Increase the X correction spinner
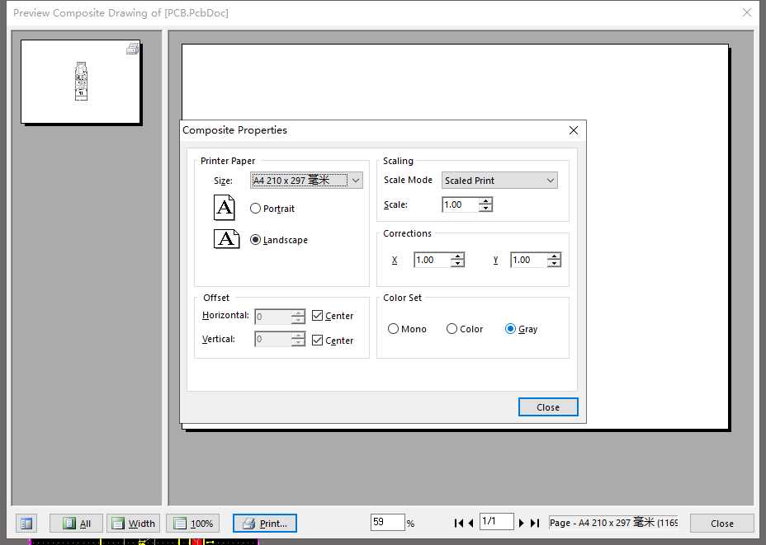 [457, 256]
